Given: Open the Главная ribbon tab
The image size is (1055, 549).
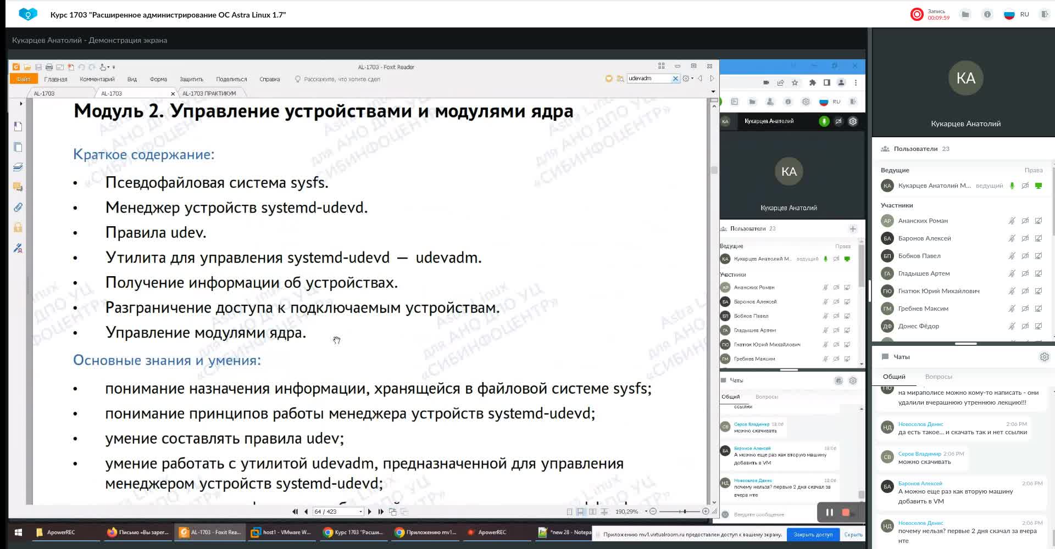Looking at the screenshot, I should [56, 79].
